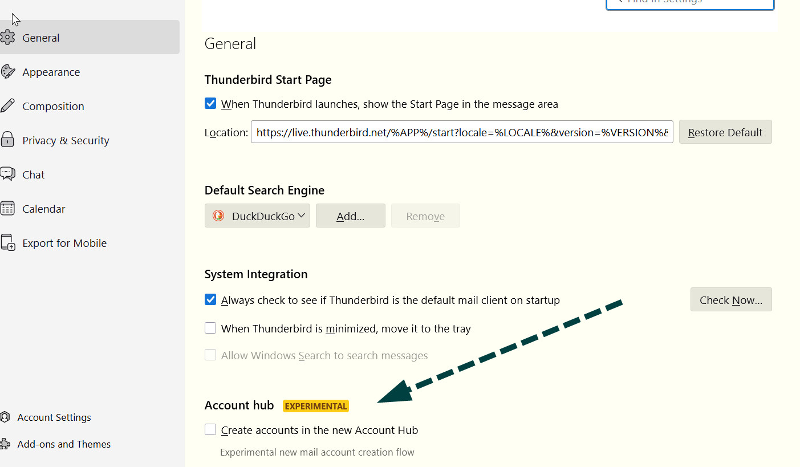Click the General gear icon in sidebar

(x=7, y=38)
